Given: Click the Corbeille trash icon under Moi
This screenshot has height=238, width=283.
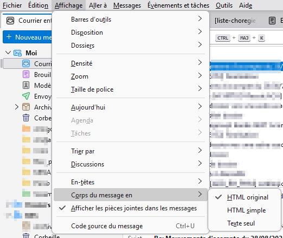Looking at the screenshot, I should pos(26,118).
